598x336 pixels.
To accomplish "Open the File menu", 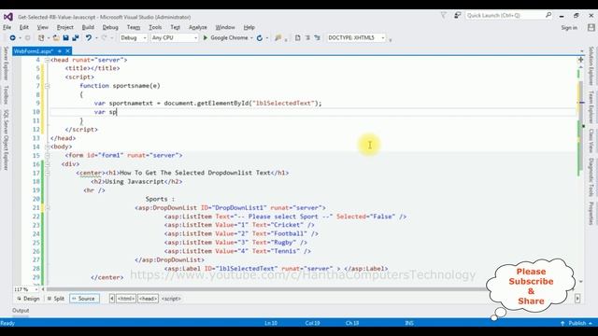I will [7, 27].
